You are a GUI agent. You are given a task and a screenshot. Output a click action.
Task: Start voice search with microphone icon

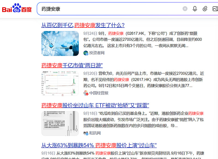[x=195, y=9]
